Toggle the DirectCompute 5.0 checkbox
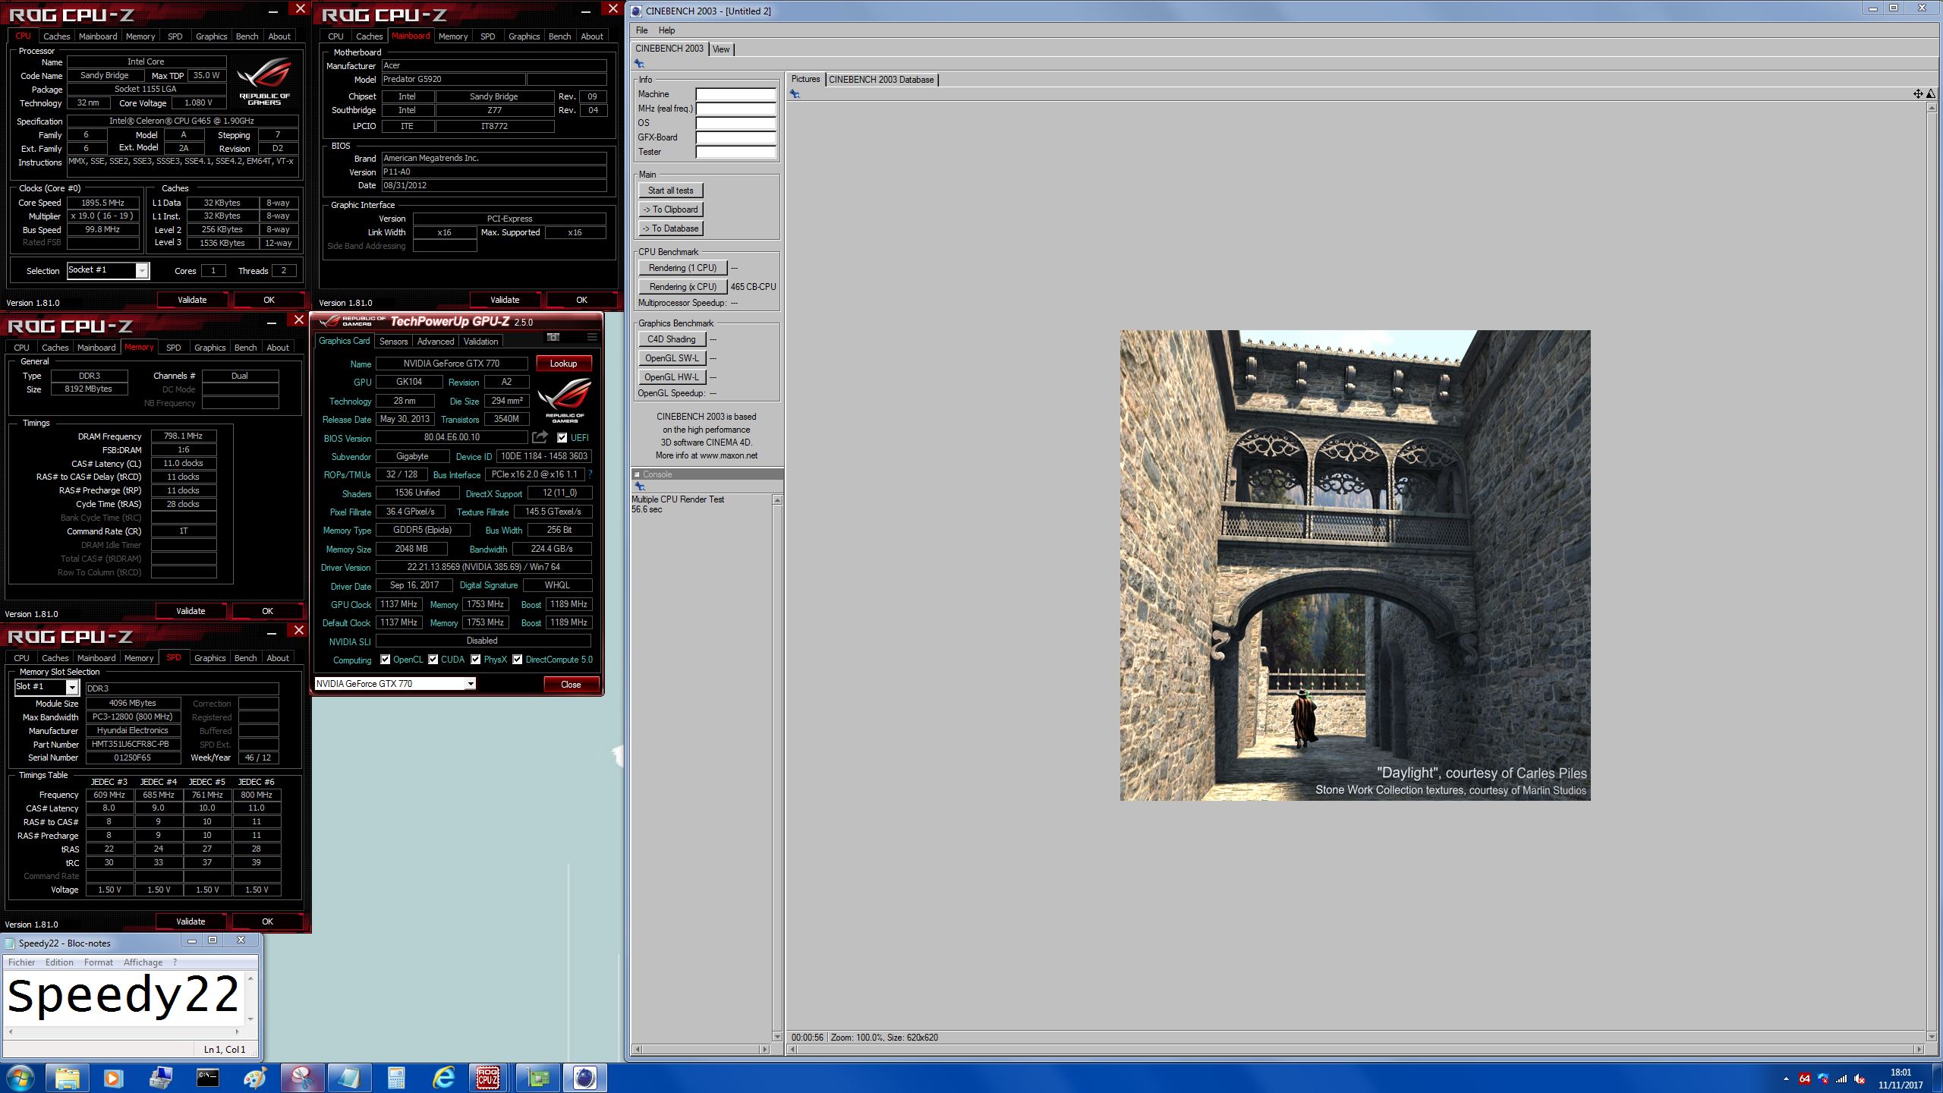Image resolution: width=1943 pixels, height=1093 pixels. pos(517,660)
